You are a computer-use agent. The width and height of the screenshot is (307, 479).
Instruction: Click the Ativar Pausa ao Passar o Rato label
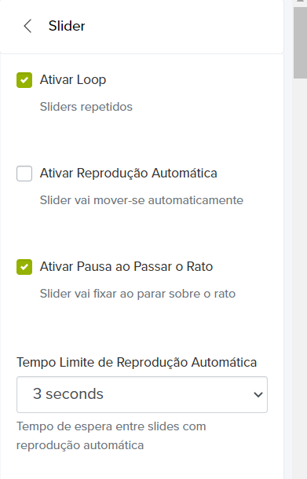coord(126,267)
